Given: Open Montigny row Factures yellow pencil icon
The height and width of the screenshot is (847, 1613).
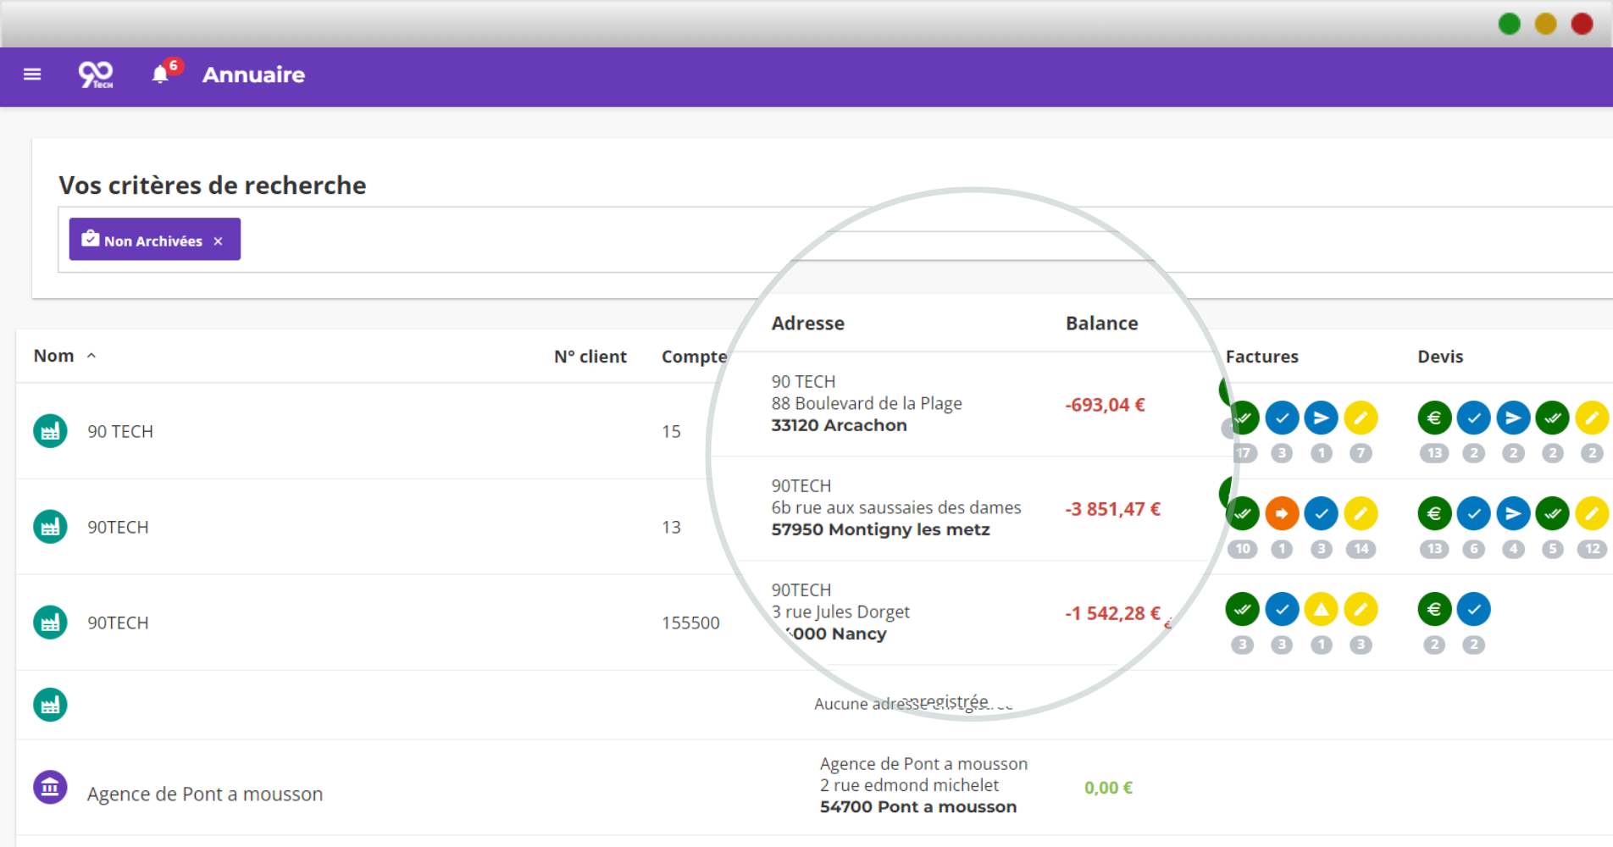Looking at the screenshot, I should (1361, 513).
